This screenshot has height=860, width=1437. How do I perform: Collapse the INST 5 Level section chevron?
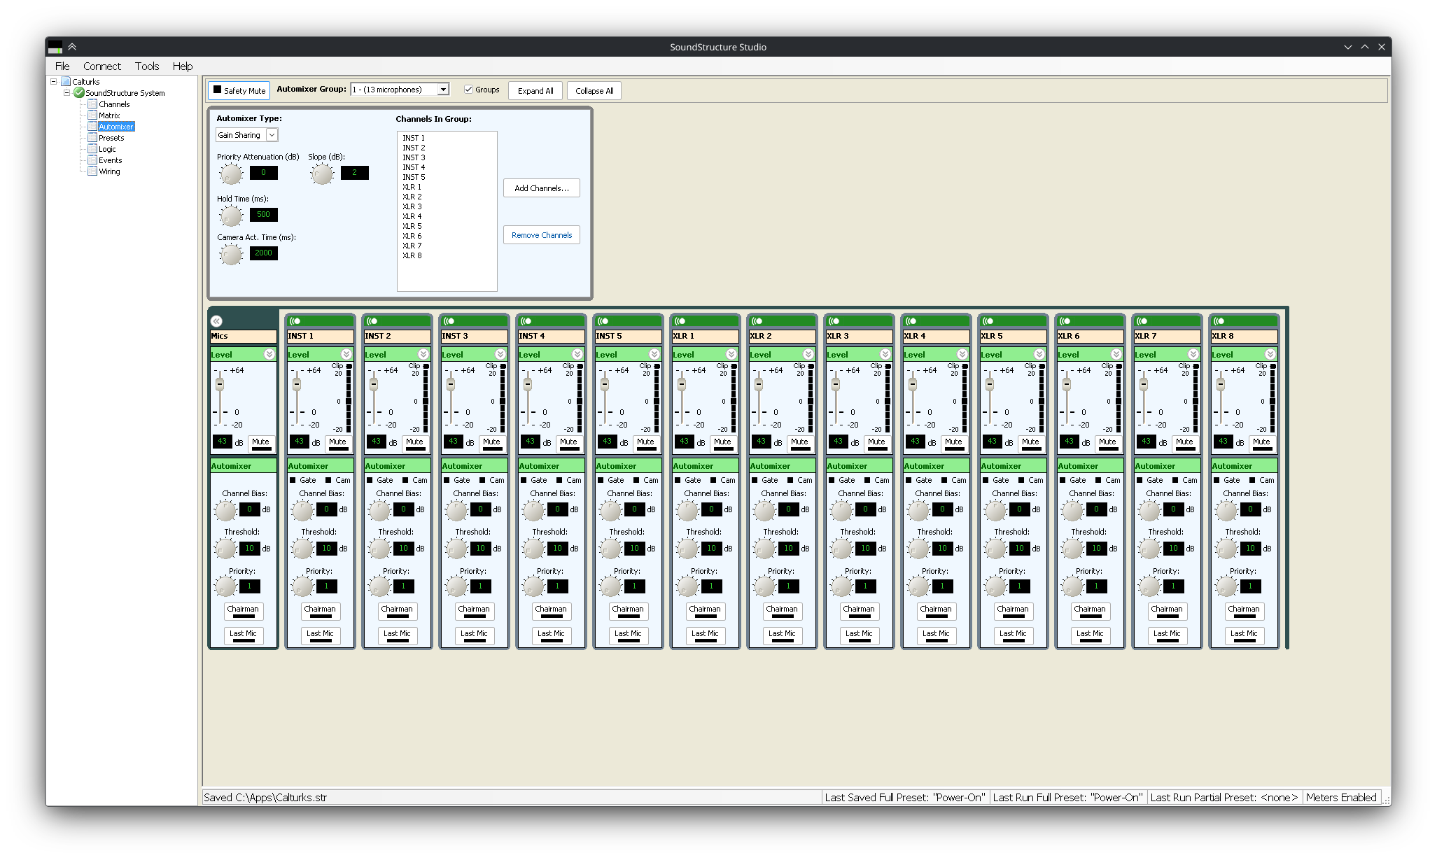point(654,355)
